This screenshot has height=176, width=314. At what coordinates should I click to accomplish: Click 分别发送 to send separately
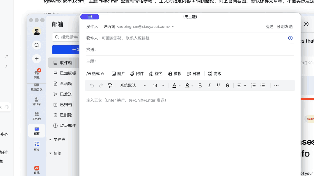[285, 27]
